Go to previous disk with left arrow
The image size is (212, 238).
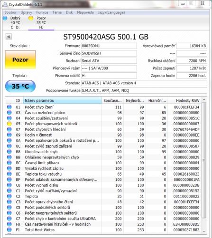pyautogui.click(x=9, y=37)
